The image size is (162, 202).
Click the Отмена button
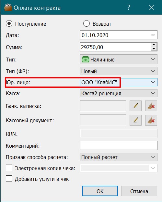[139, 191]
